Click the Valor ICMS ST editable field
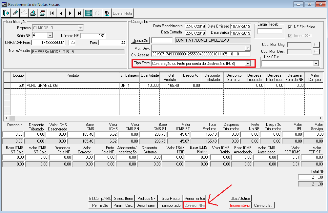 point(178,134)
